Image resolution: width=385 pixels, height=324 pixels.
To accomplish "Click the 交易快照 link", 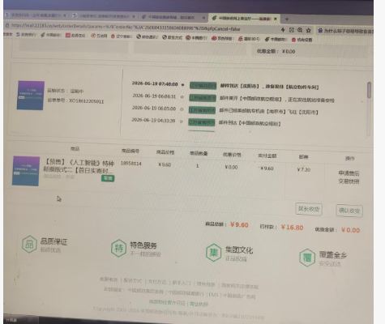I will tap(349, 181).
